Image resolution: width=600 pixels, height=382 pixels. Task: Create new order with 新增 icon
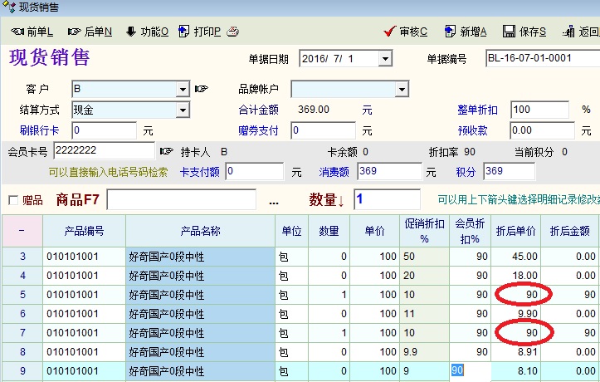450,32
